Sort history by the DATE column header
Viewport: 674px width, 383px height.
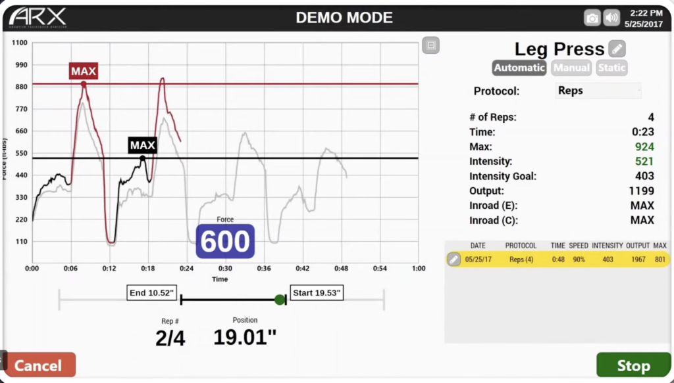[x=478, y=246]
